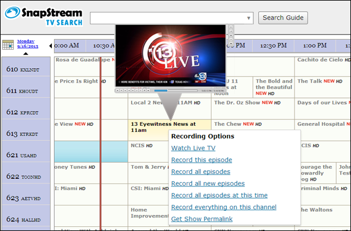Select channel 610 KXLNDT
Viewport: 351px width, 231px height.
click(26, 67)
